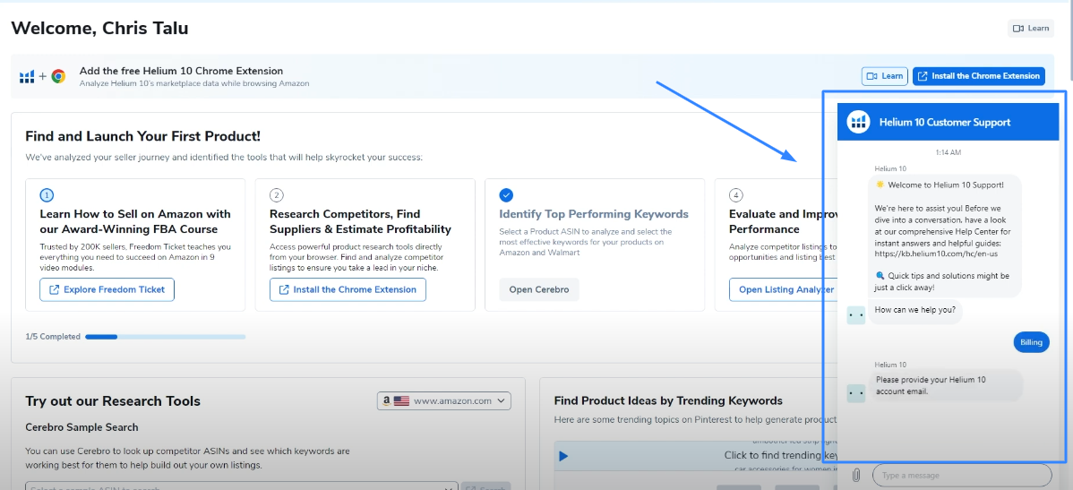Image resolution: width=1073 pixels, height=490 pixels.
Task: Click the video icon in the top Learn button
Action: point(1018,28)
